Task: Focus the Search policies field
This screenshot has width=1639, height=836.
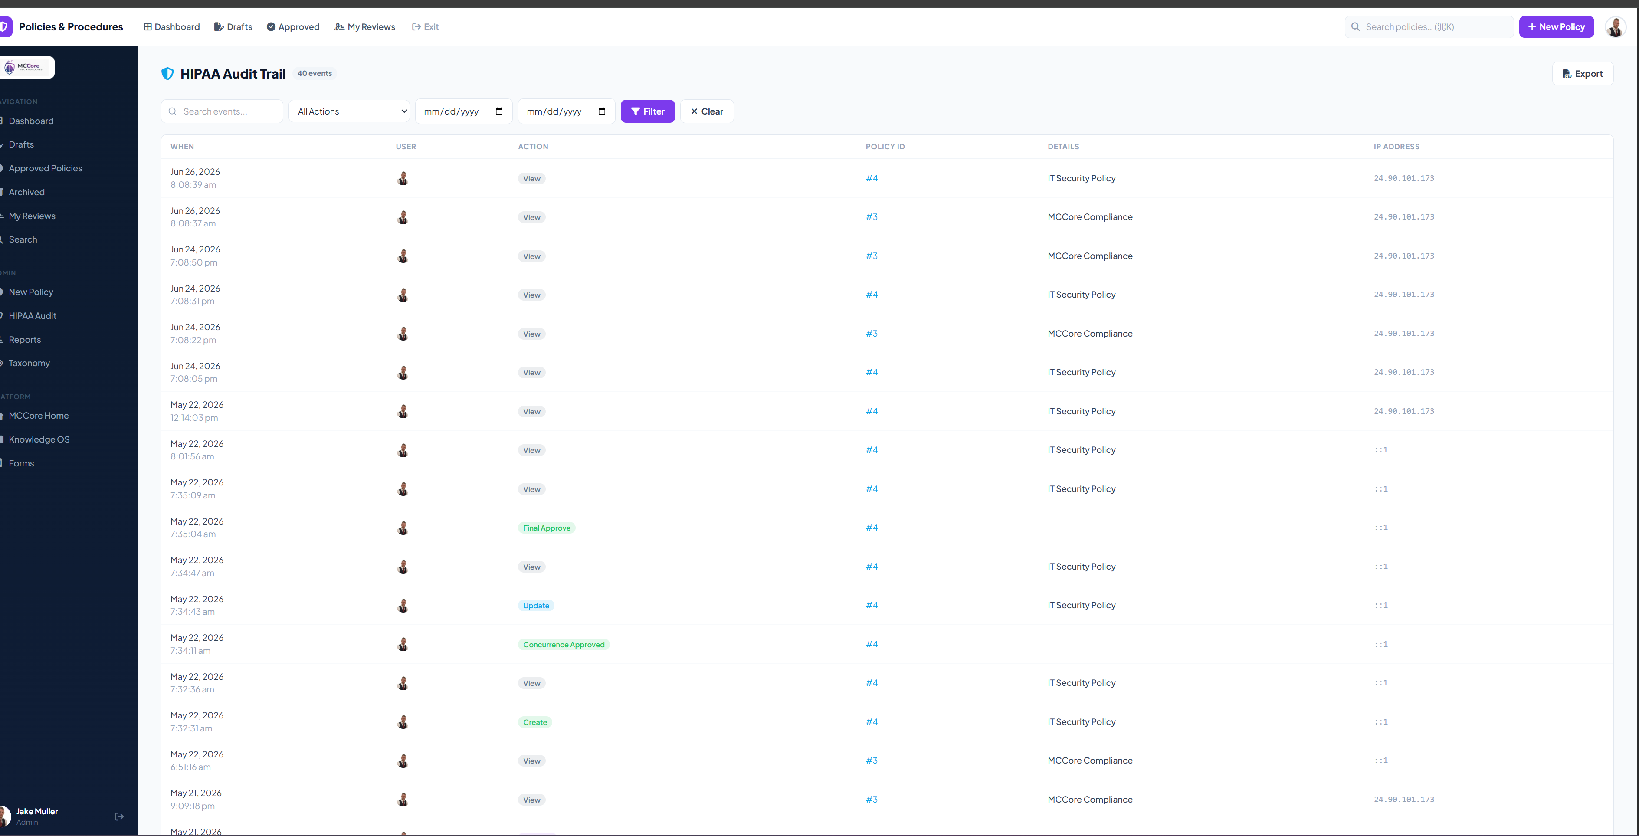Action: 1429,27
